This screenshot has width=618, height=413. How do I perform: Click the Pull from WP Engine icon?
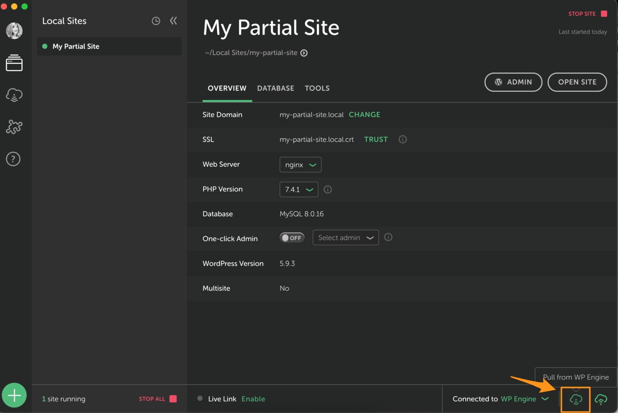point(576,399)
